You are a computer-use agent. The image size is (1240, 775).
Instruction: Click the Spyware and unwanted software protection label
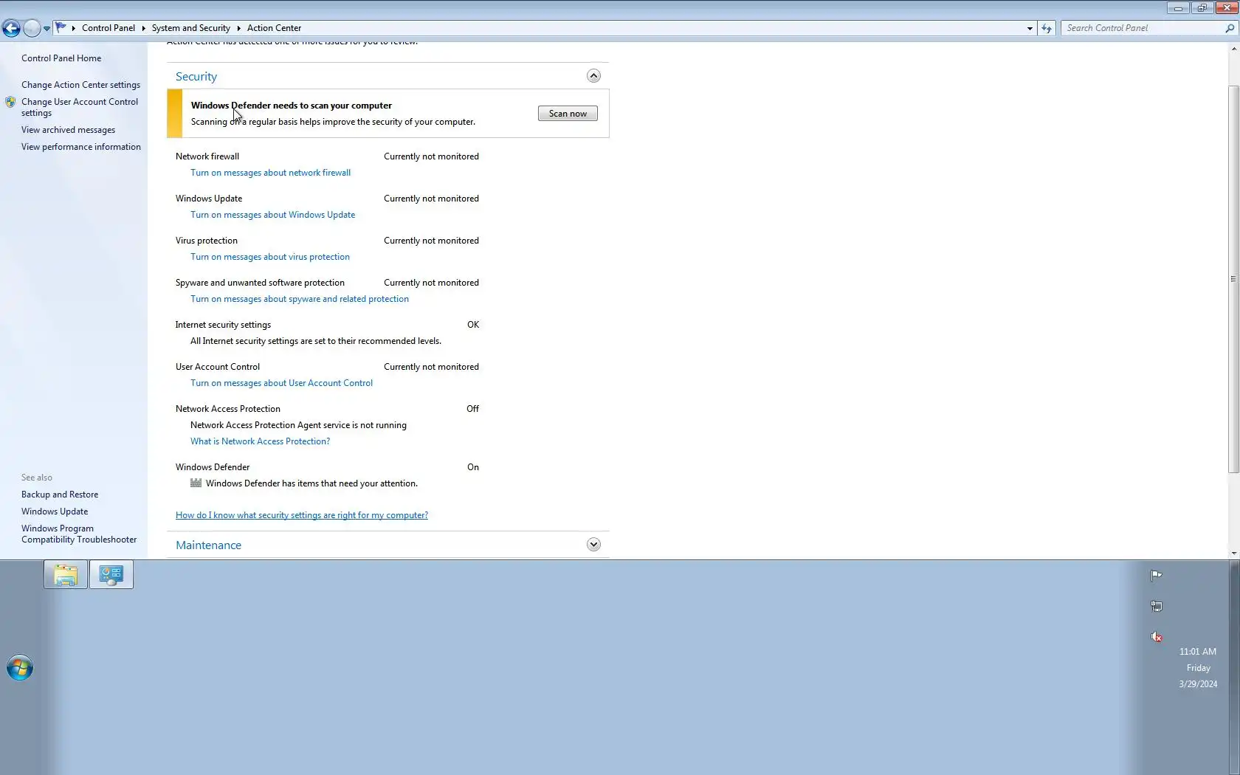260,283
